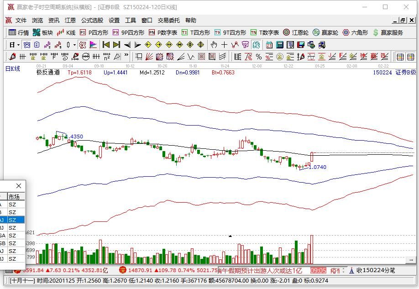Click yellow diamond left-arrow shift icon
Image resolution: width=419 pixels, height=289 pixels.
(148, 45)
